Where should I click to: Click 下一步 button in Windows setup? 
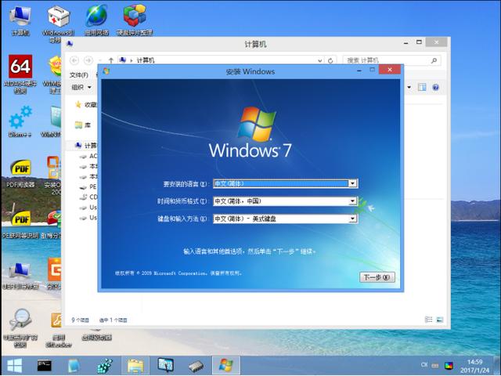point(377,277)
